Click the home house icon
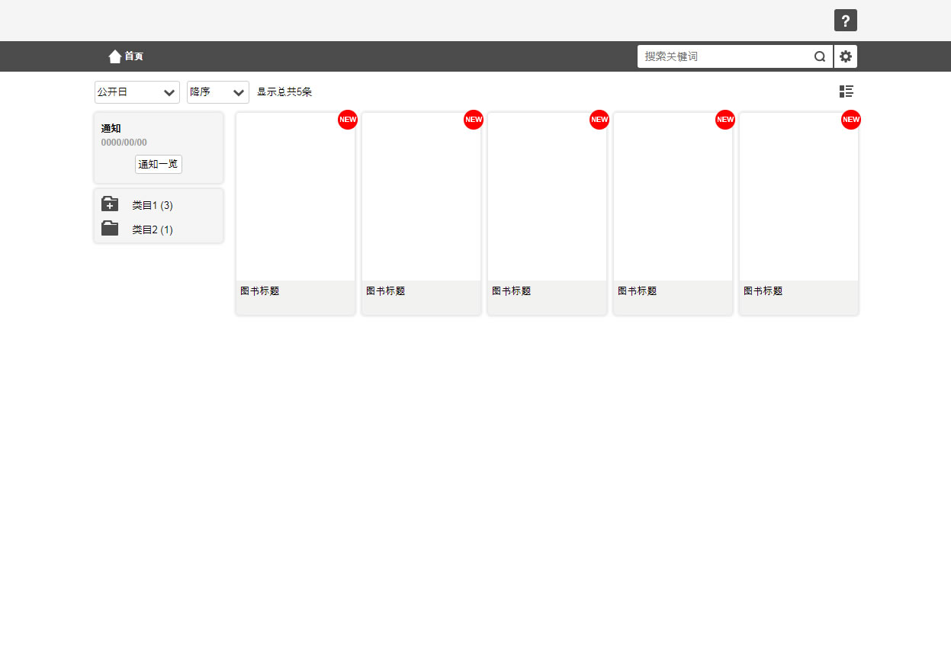This screenshot has height=661, width=951. [114, 56]
